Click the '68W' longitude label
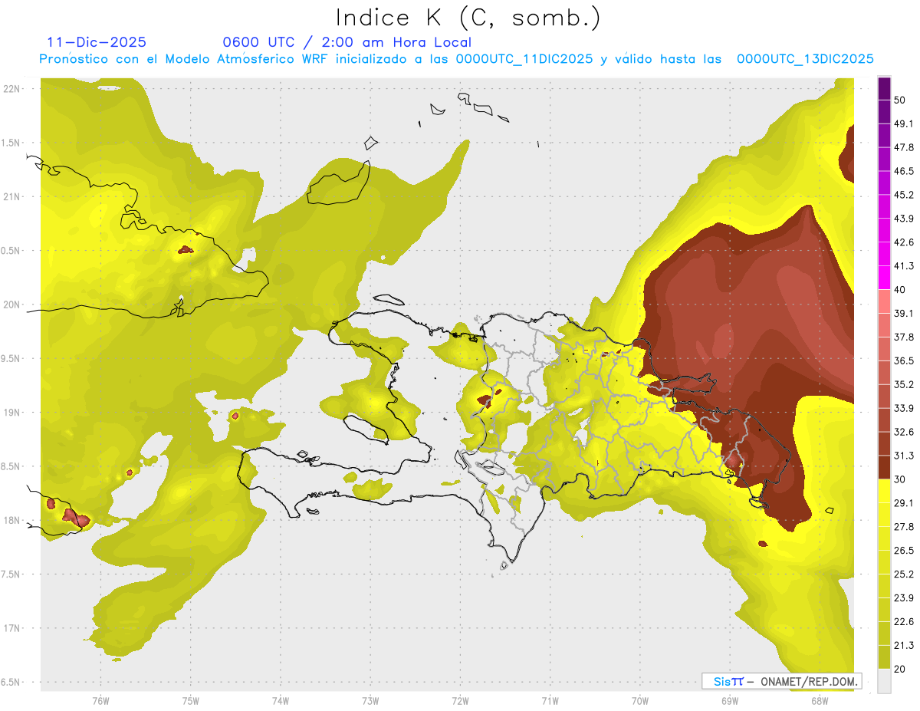 (x=819, y=701)
